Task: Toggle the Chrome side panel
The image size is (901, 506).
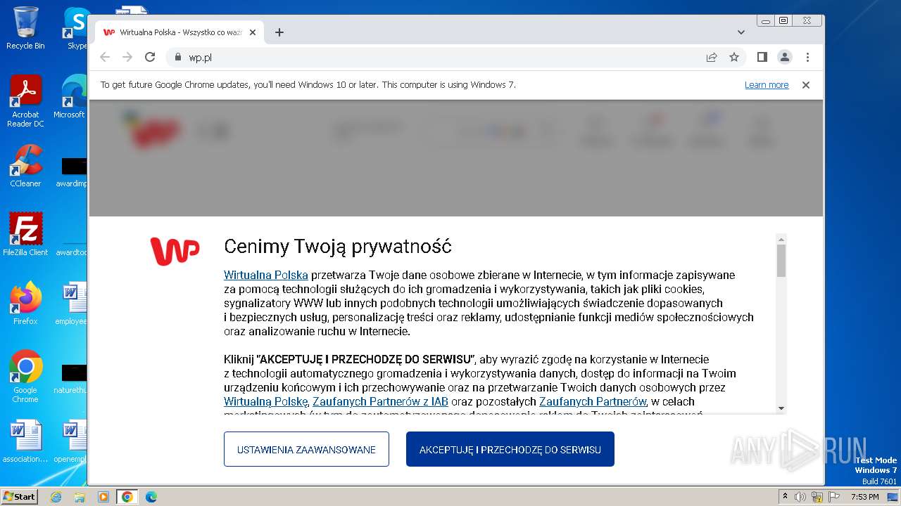Action: click(x=762, y=57)
